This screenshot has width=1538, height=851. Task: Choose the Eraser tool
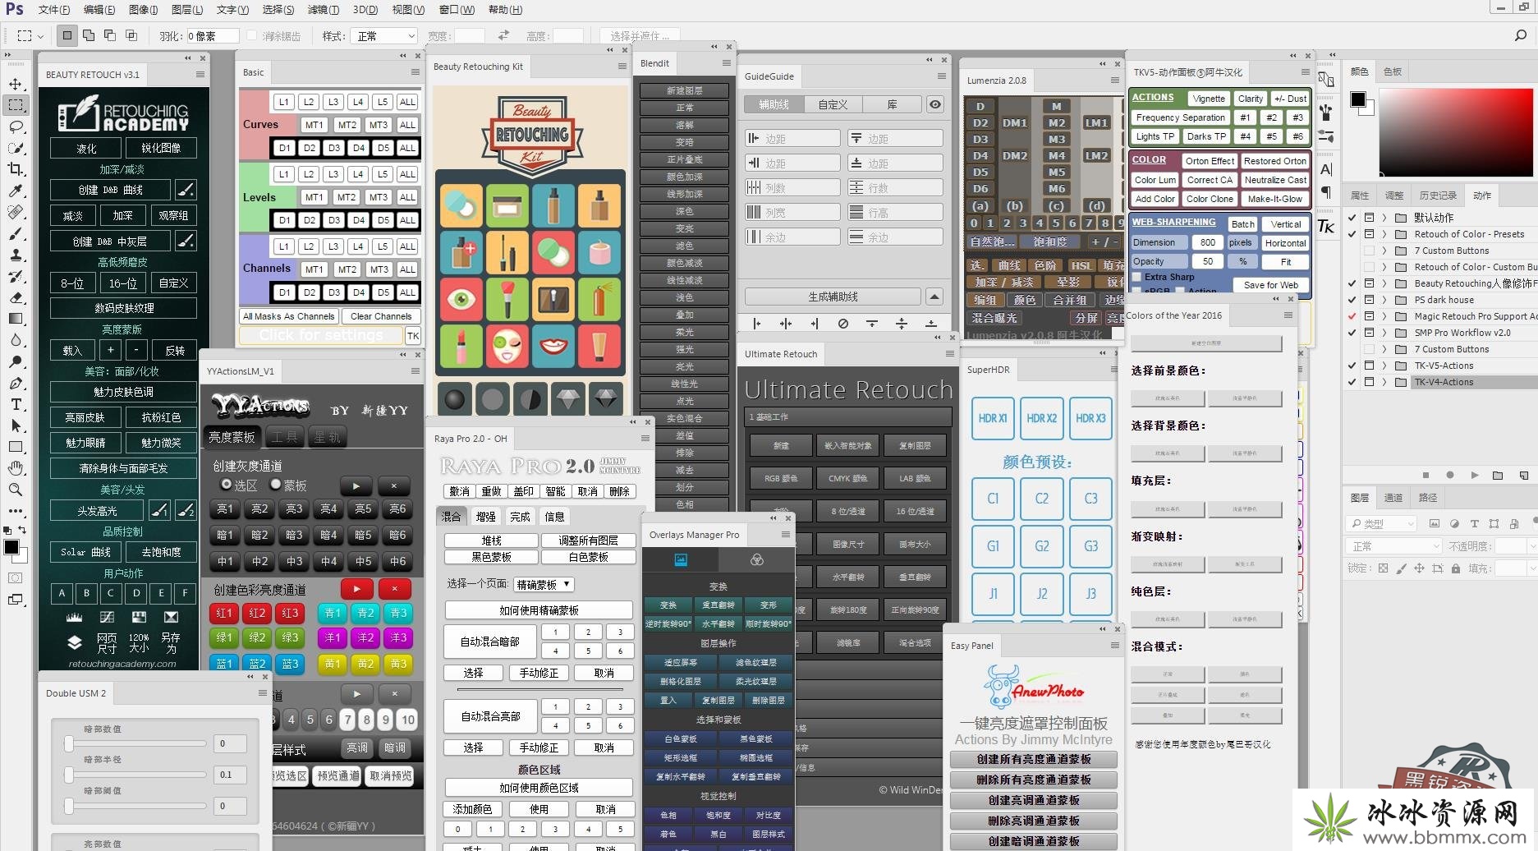point(16,297)
